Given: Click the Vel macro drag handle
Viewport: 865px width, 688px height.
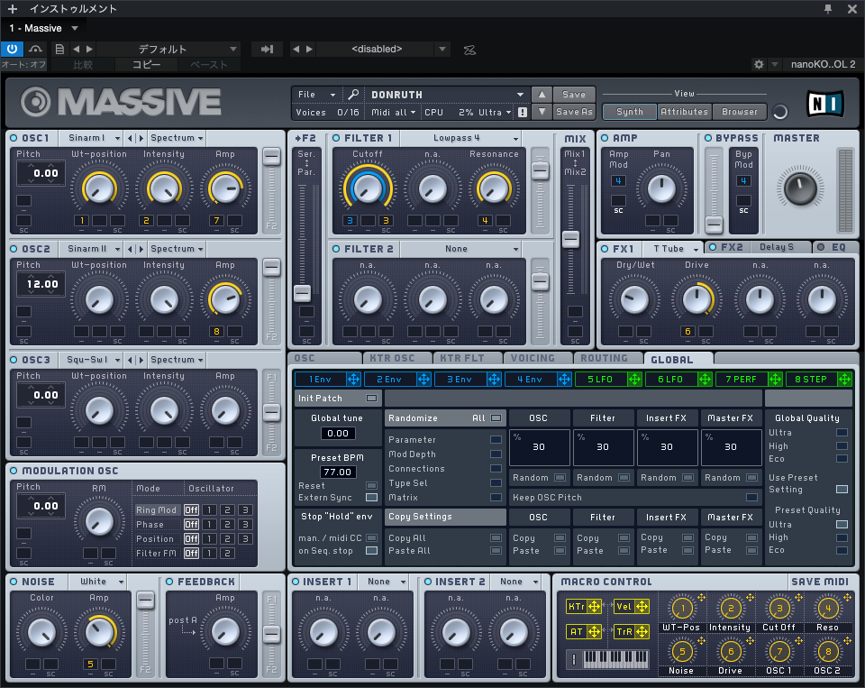Looking at the screenshot, I should tap(642, 606).
